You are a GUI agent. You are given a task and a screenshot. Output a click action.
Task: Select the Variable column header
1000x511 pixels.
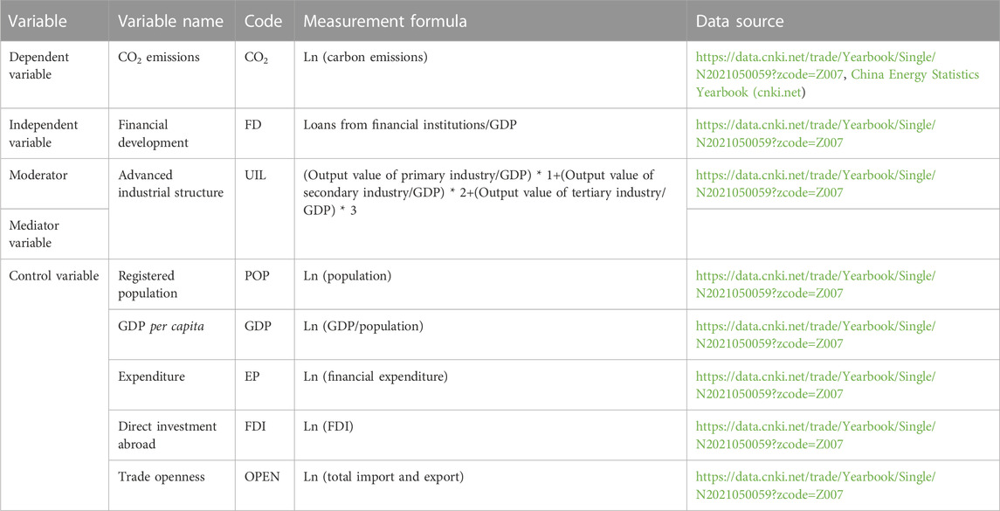coord(38,21)
